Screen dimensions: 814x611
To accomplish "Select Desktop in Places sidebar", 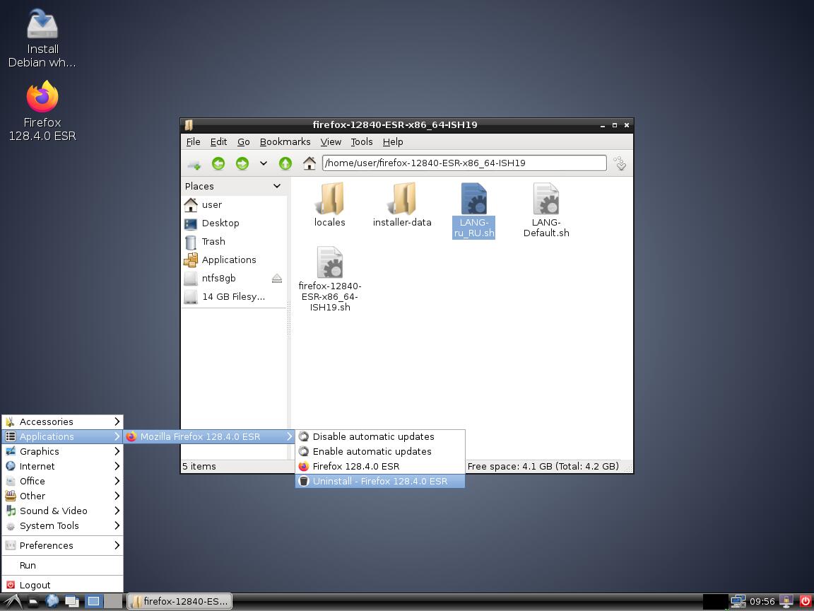I will 234,223.
